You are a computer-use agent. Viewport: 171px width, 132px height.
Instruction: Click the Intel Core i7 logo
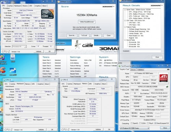tap(47, 14)
